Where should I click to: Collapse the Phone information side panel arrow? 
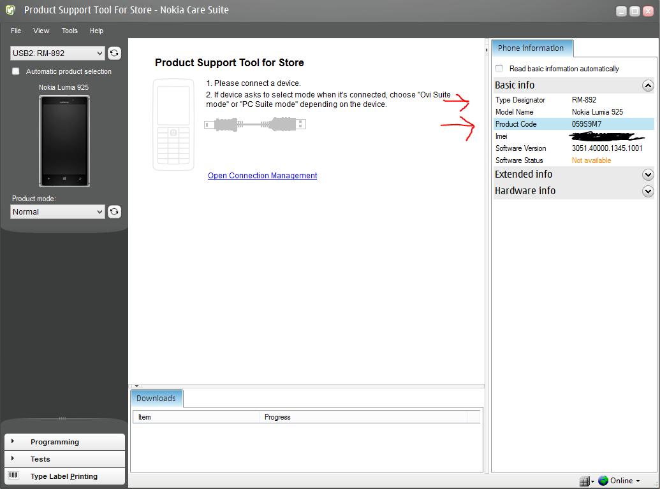pos(487,50)
